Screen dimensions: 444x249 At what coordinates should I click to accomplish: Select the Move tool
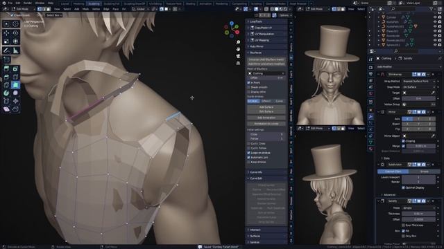pos(6,33)
